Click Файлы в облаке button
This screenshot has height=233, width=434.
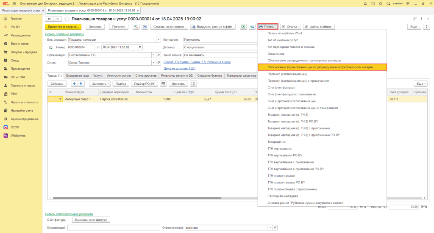(319, 27)
